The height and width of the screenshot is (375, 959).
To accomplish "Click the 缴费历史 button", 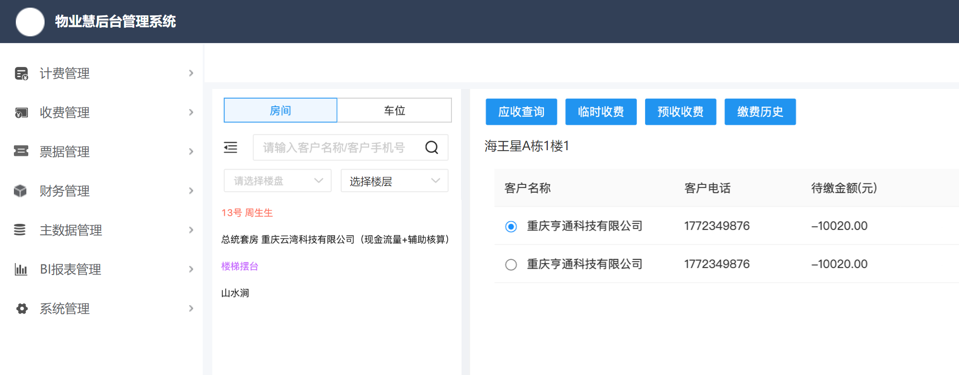I will click(x=760, y=112).
